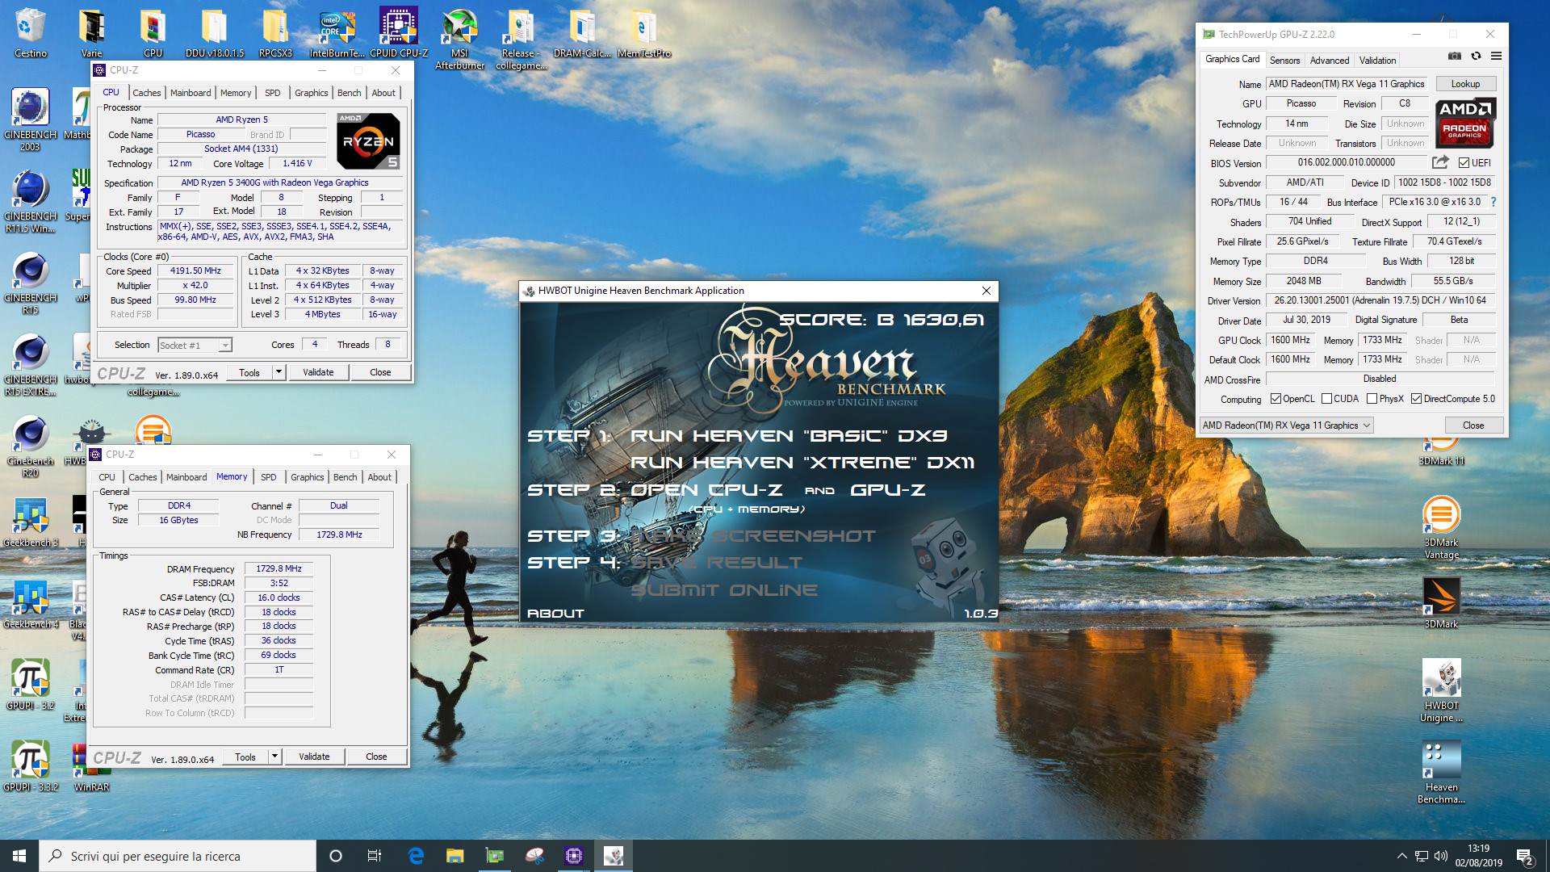Switch to Caches tab in upper CPU-Z

(x=147, y=93)
